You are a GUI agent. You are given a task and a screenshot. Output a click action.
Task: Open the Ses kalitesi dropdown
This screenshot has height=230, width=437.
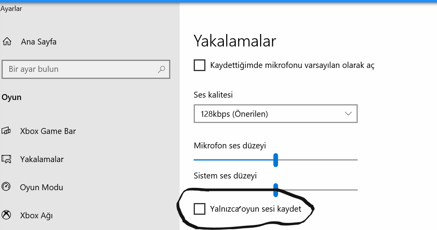click(275, 114)
